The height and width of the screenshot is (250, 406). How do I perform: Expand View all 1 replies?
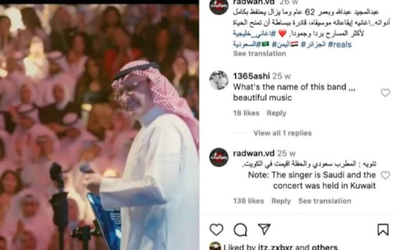click(283, 133)
